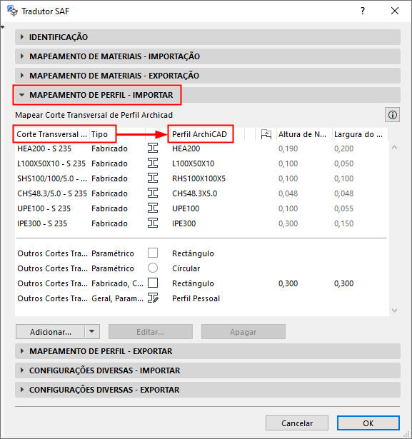Click the 0,150 width value for IPE300
412x439 pixels.
[x=343, y=223]
